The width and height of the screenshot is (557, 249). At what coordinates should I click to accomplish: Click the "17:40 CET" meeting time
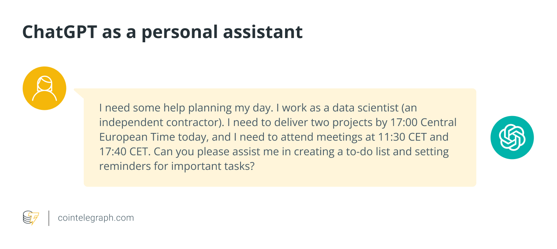[x=124, y=152]
